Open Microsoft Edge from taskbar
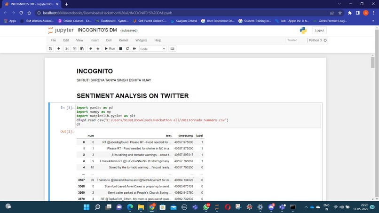This screenshot has width=379, height=213. (130, 207)
